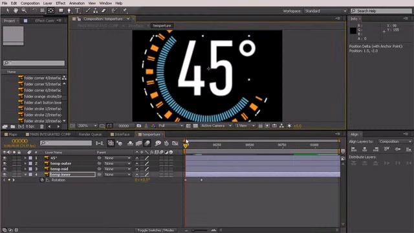Screen dimensions: 414x233
Task: Open parent dropdown for temp outer
Action: [117, 163]
